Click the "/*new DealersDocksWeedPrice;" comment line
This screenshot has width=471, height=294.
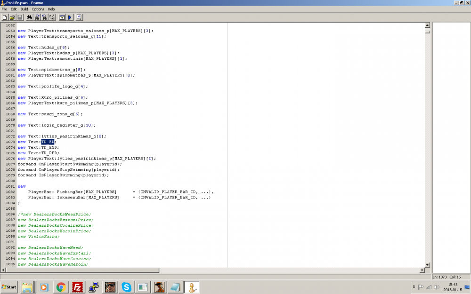[x=54, y=215]
